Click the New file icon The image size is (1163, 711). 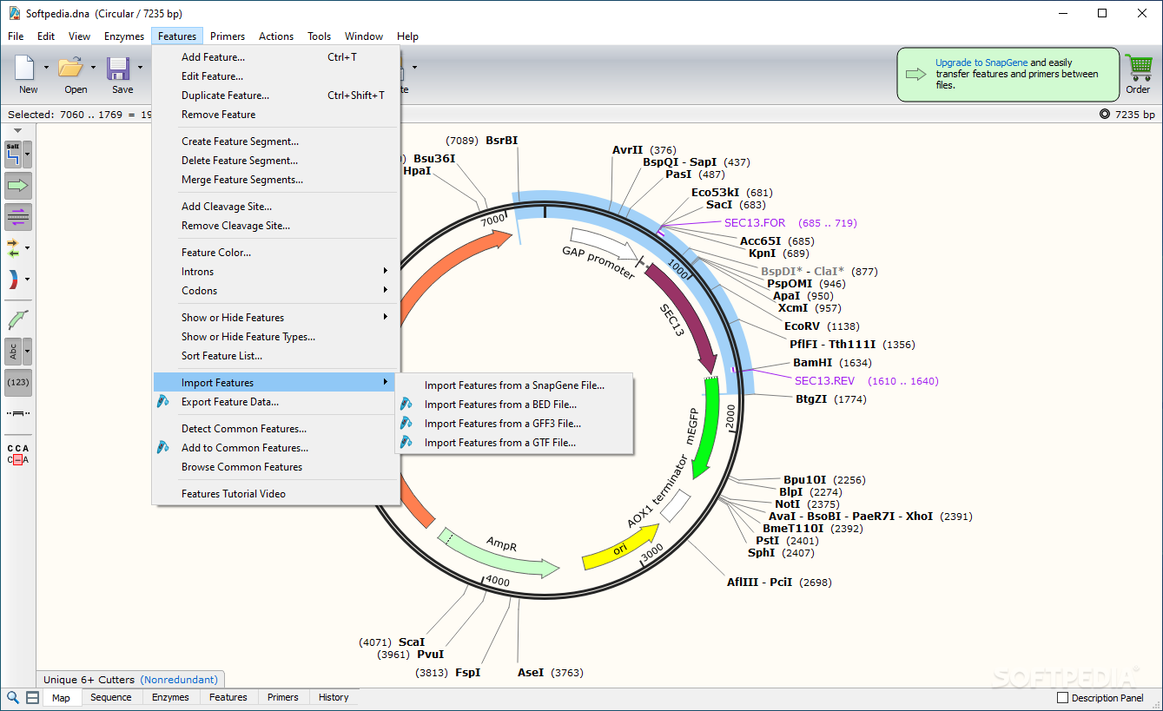point(26,68)
